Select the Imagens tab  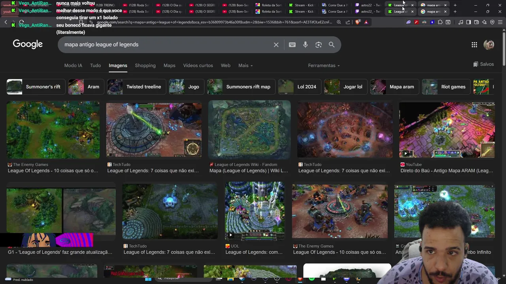[x=118, y=65]
